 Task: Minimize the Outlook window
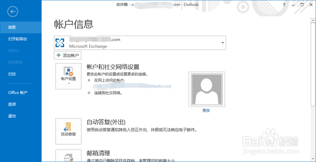(293, 5)
